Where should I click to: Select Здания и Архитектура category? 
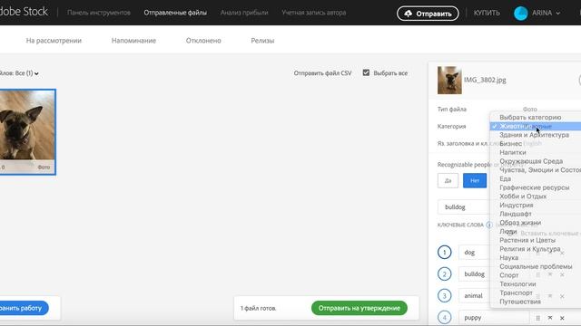[536, 135]
